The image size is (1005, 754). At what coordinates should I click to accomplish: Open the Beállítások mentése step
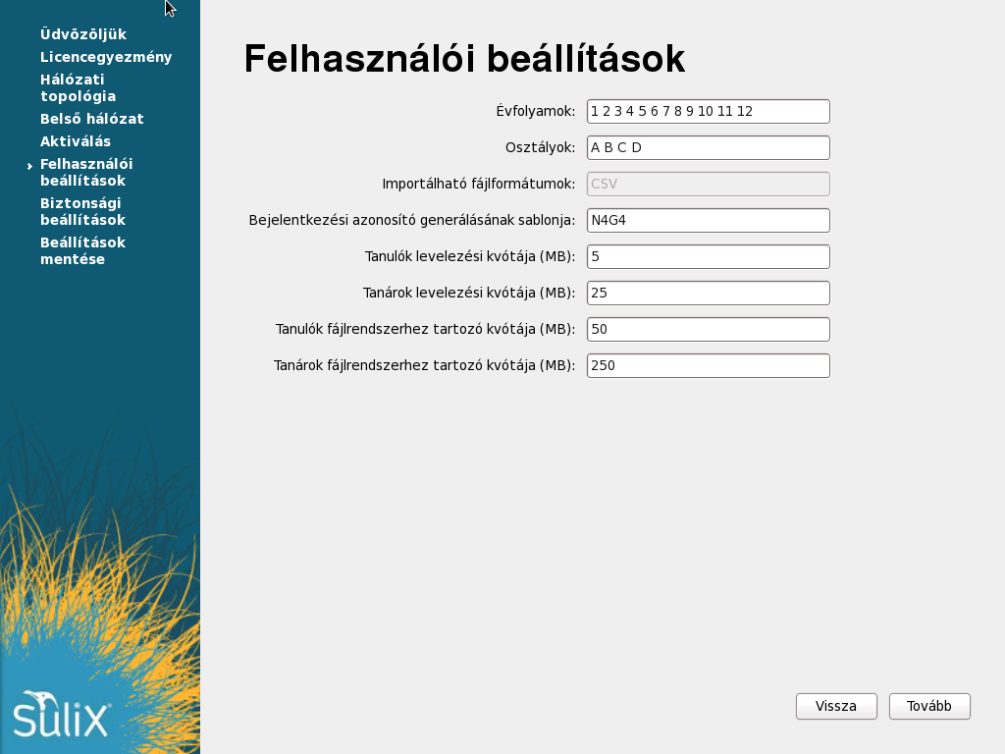click(x=82, y=250)
